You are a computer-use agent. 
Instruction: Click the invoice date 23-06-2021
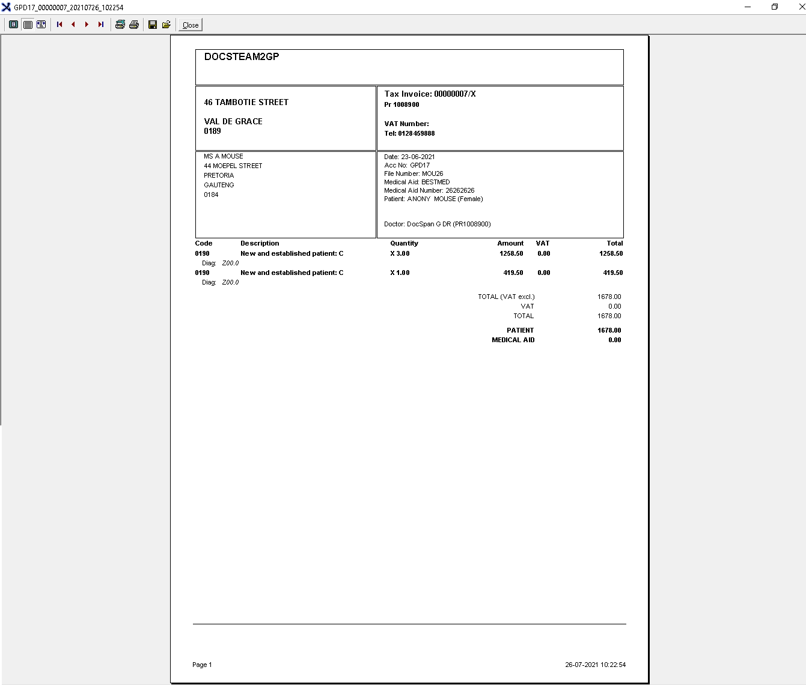coord(418,157)
